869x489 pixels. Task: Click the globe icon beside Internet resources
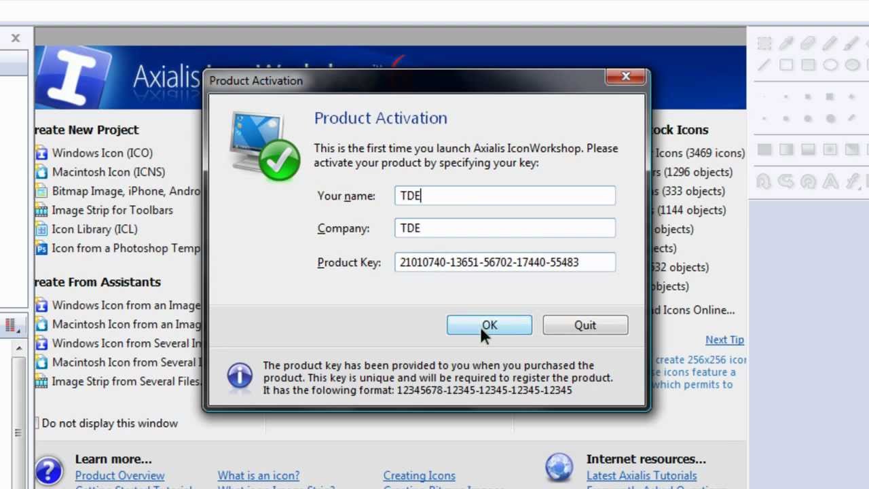[x=559, y=466]
